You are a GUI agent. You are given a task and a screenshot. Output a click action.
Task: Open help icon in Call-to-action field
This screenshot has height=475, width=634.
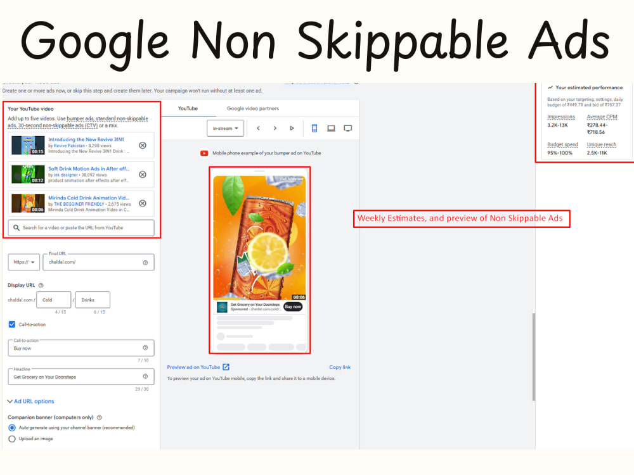tap(146, 348)
